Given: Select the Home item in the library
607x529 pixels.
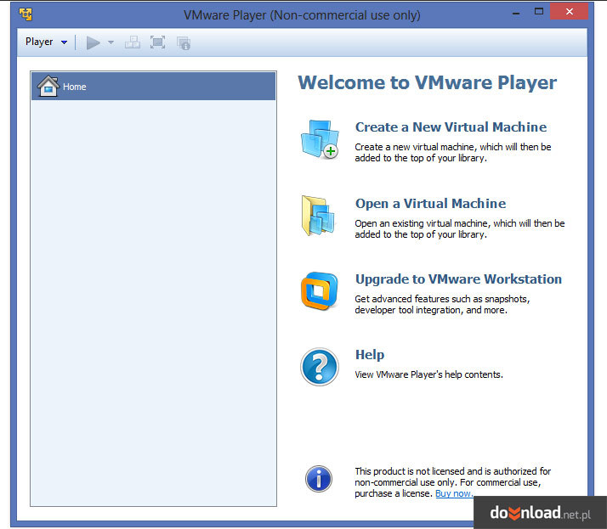Looking at the screenshot, I should pyautogui.click(x=154, y=87).
